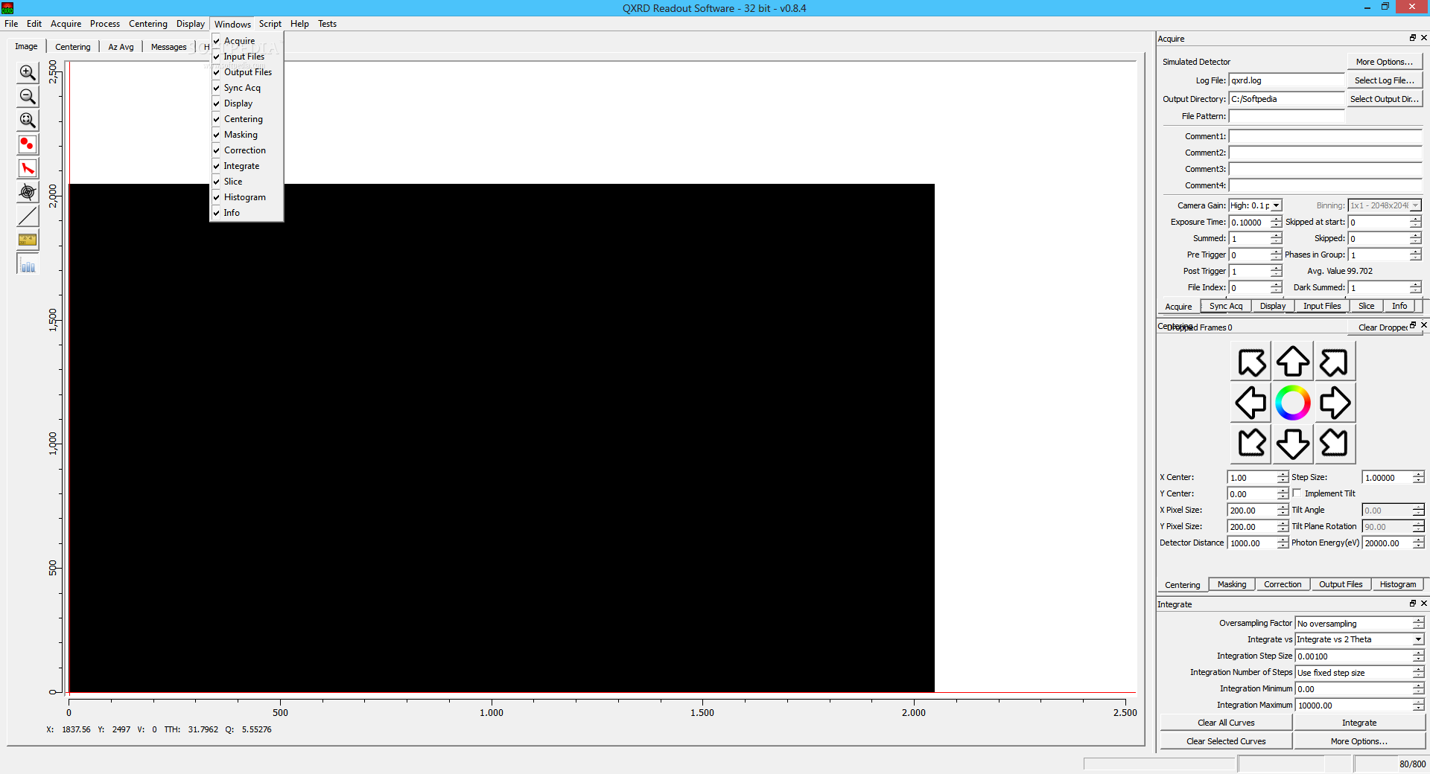This screenshot has height=774, width=1430.
Task: Click the up-left diagonal centering arrow
Action: point(1251,362)
